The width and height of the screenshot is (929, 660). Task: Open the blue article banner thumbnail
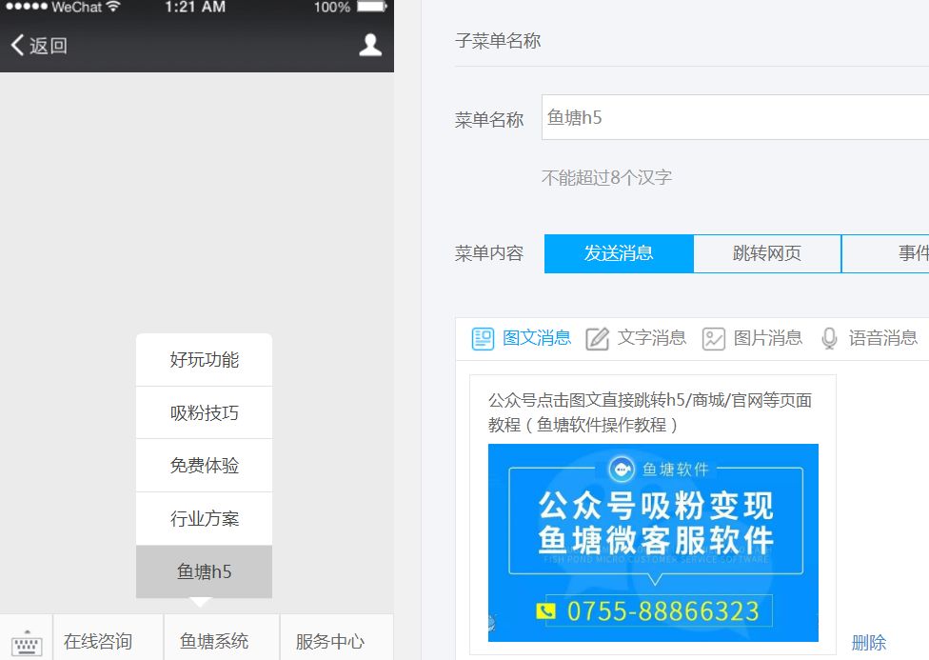tap(653, 543)
